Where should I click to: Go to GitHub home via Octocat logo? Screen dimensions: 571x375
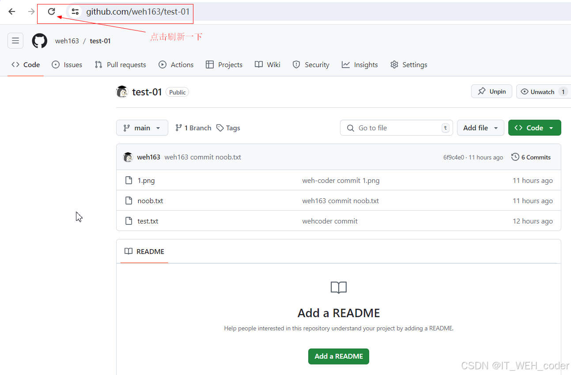[x=40, y=41]
